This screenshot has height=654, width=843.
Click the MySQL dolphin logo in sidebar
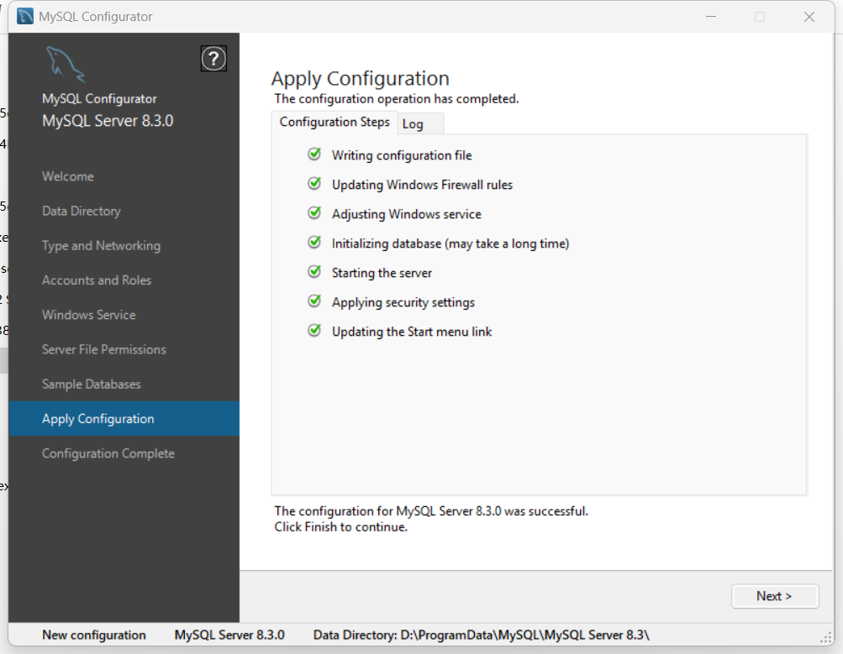(x=66, y=65)
